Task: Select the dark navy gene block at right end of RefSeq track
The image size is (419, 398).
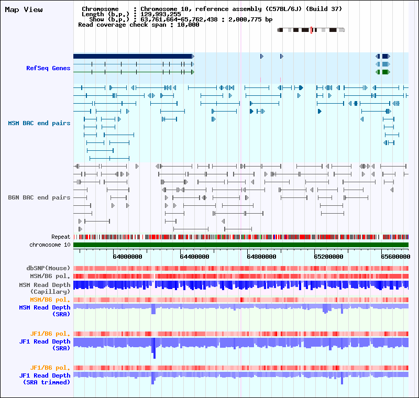Action: tap(386, 56)
